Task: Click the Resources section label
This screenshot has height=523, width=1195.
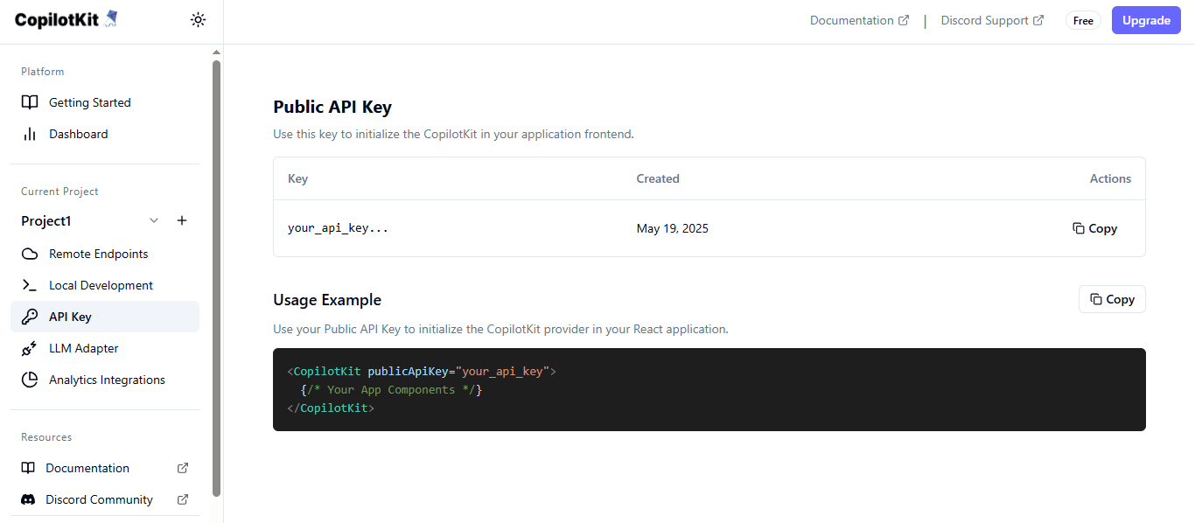Action: coord(46,437)
